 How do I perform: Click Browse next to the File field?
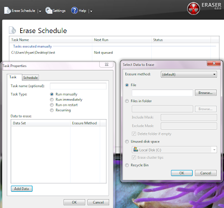tap(206, 93)
